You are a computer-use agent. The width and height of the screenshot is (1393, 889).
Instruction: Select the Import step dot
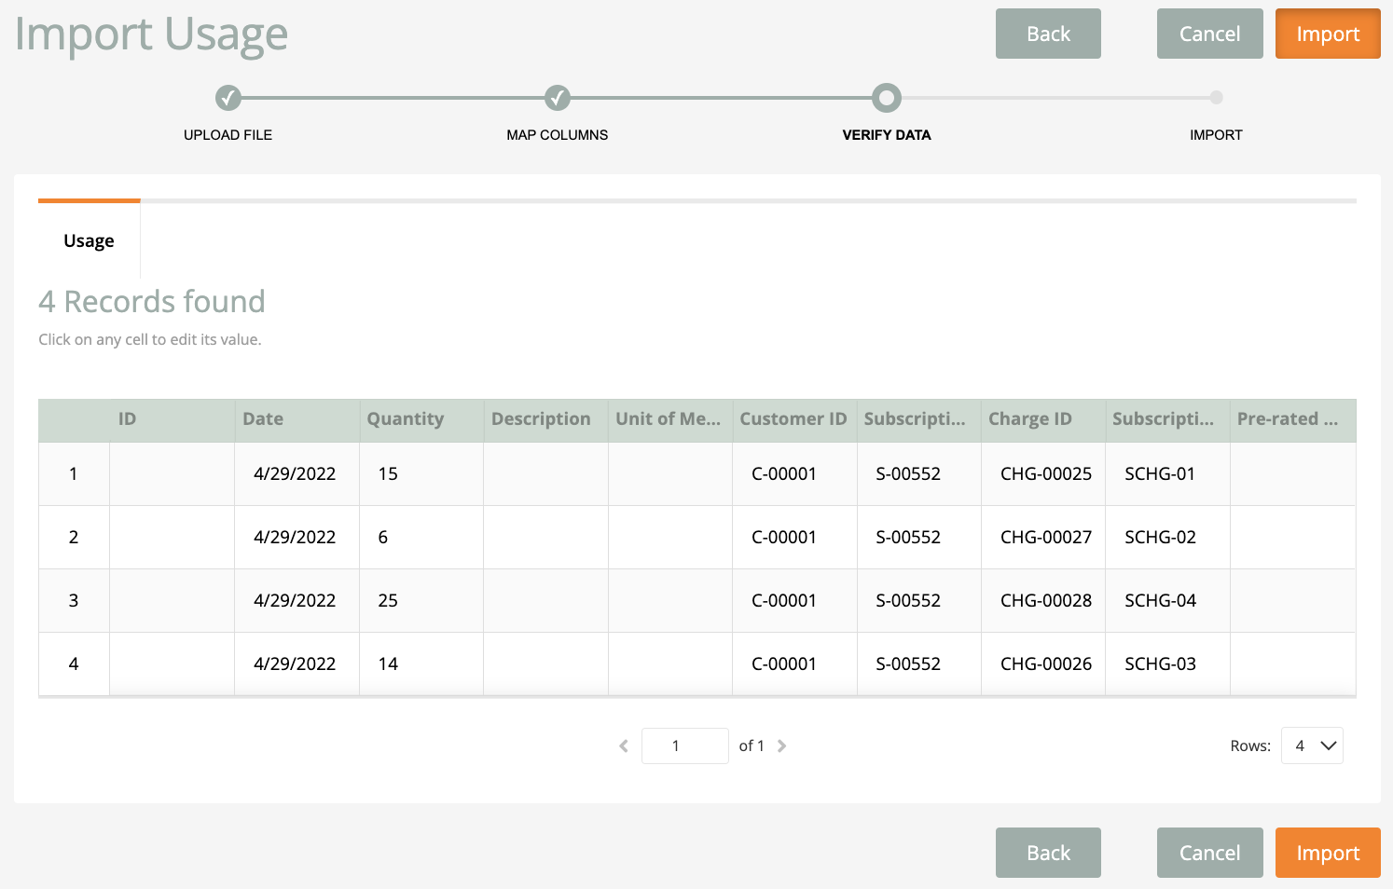(1216, 97)
